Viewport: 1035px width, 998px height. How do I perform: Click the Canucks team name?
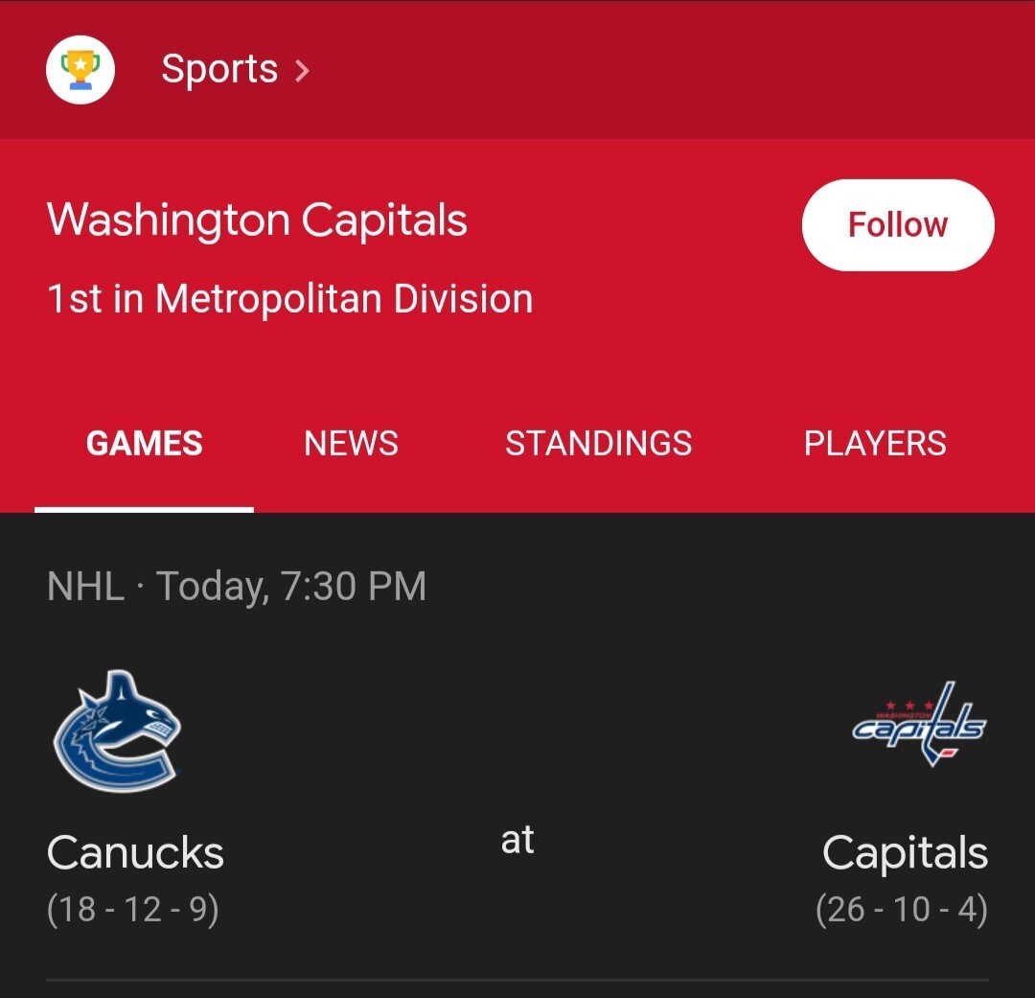tap(135, 851)
